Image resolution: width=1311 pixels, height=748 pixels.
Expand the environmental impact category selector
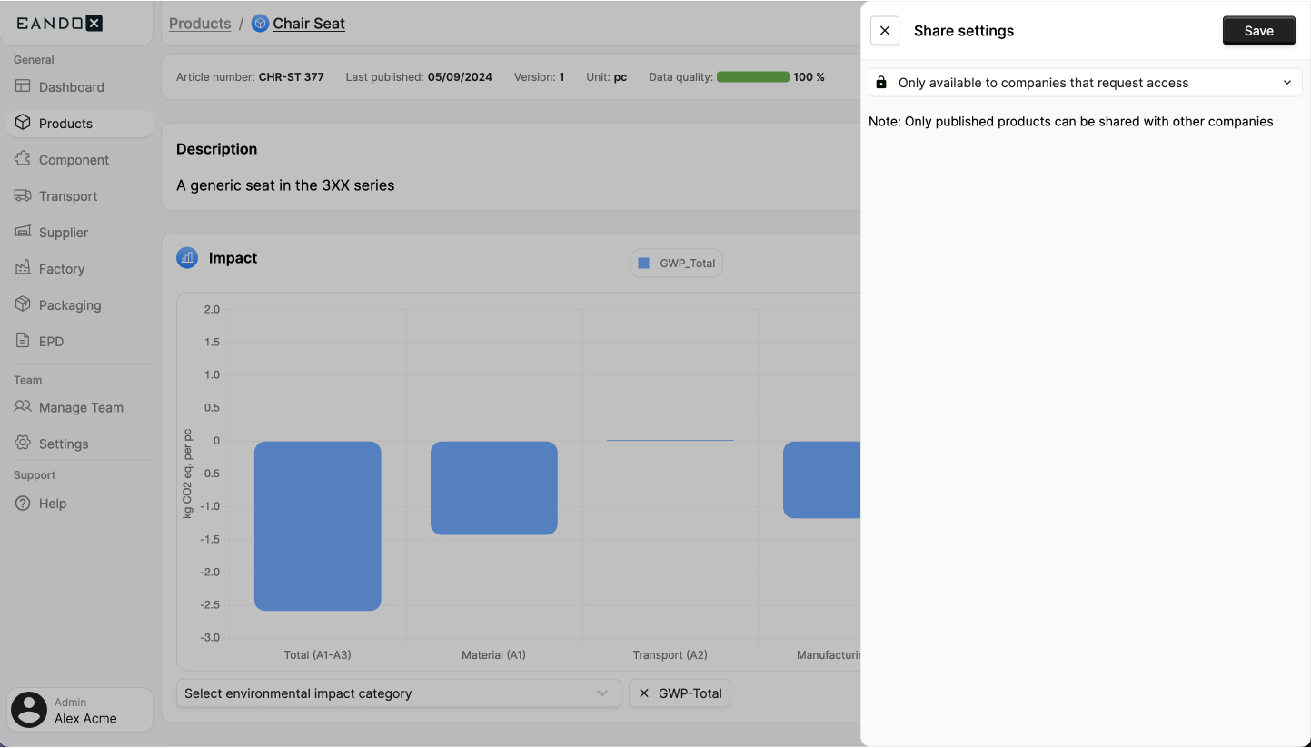[x=398, y=693]
